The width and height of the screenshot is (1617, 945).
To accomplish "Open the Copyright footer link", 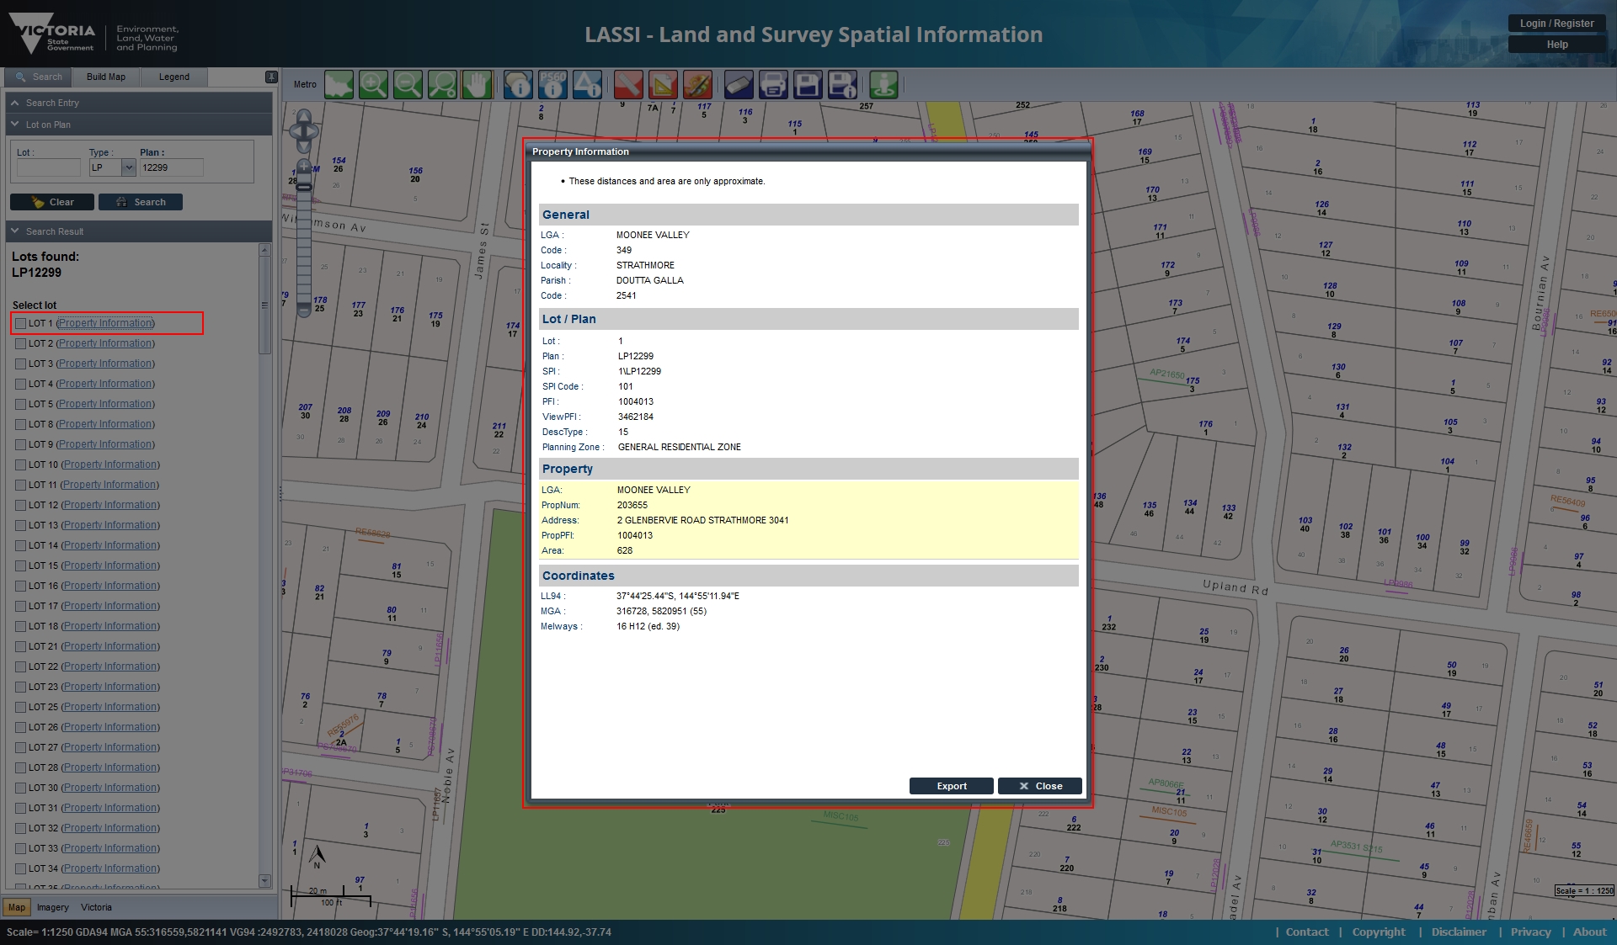I will pos(1379,932).
